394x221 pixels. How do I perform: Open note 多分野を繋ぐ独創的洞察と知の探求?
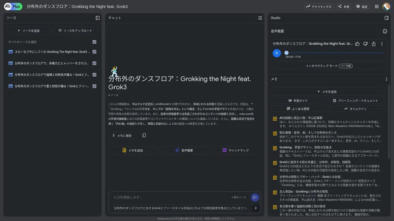[327, 210]
